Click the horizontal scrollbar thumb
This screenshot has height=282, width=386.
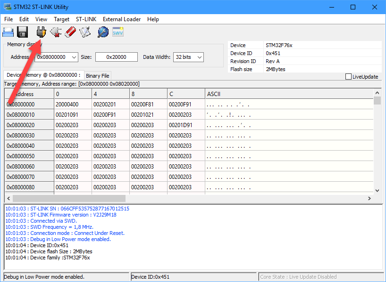pyautogui.click(x=69, y=198)
